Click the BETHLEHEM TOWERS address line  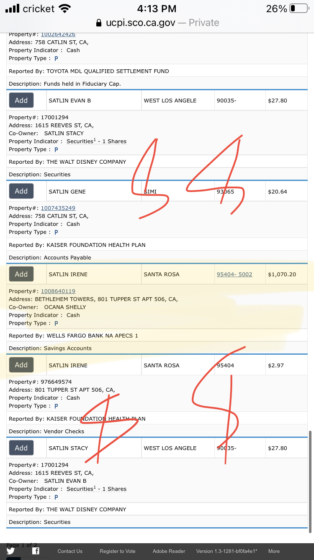[93, 299]
